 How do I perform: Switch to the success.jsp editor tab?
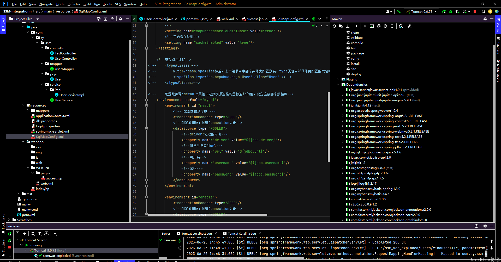tap(255, 19)
